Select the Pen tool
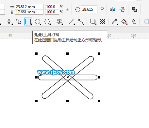 click(x=9, y=21)
